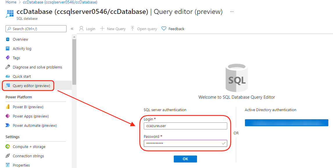
Task: Click the sidebar scrollbar thumb
Action: point(74,62)
